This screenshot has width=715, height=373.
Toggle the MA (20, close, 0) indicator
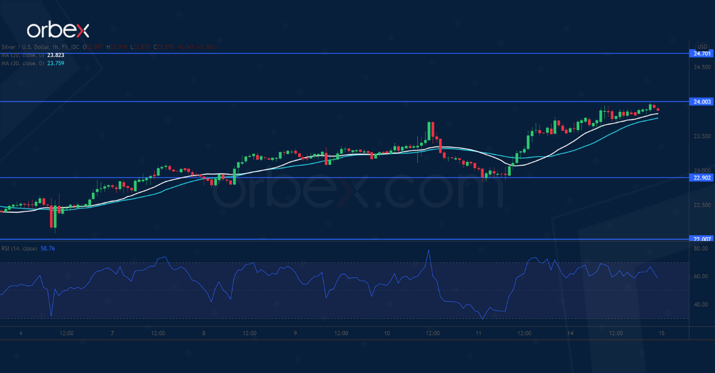click(x=24, y=57)
